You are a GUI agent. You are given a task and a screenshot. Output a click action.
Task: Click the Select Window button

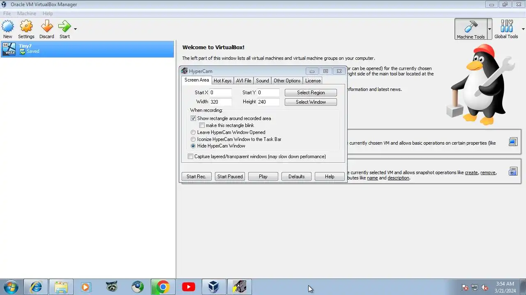tap(311, 102)
